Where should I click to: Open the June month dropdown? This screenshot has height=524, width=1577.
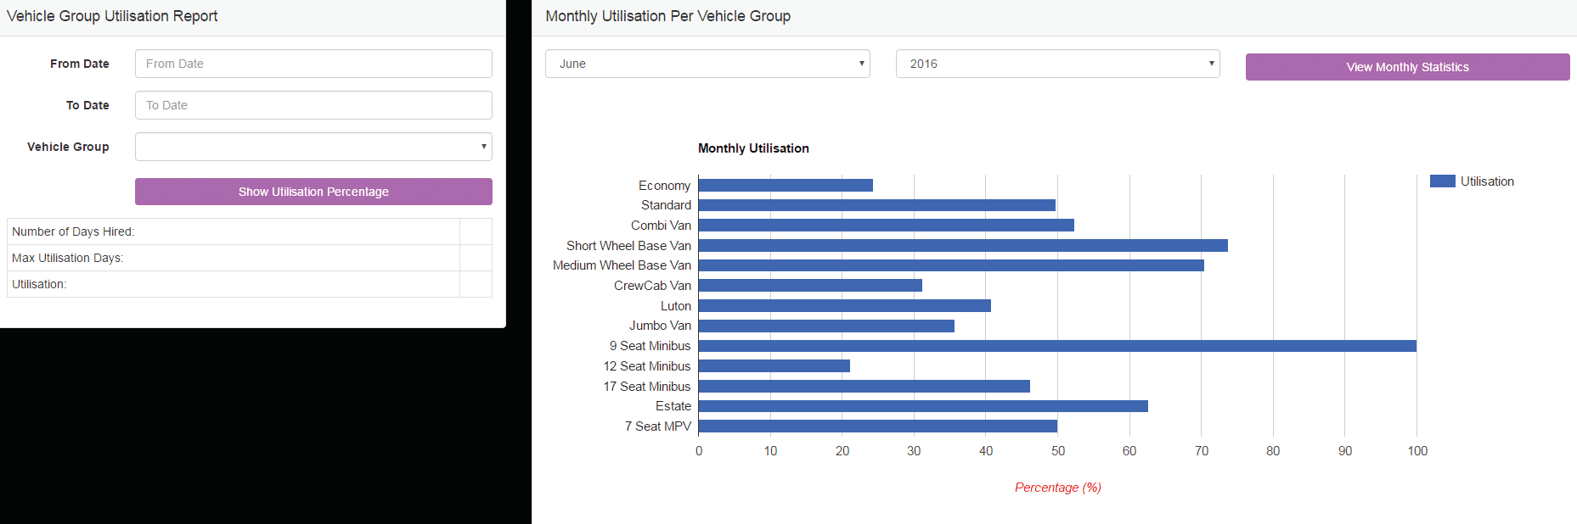[707, 64]
